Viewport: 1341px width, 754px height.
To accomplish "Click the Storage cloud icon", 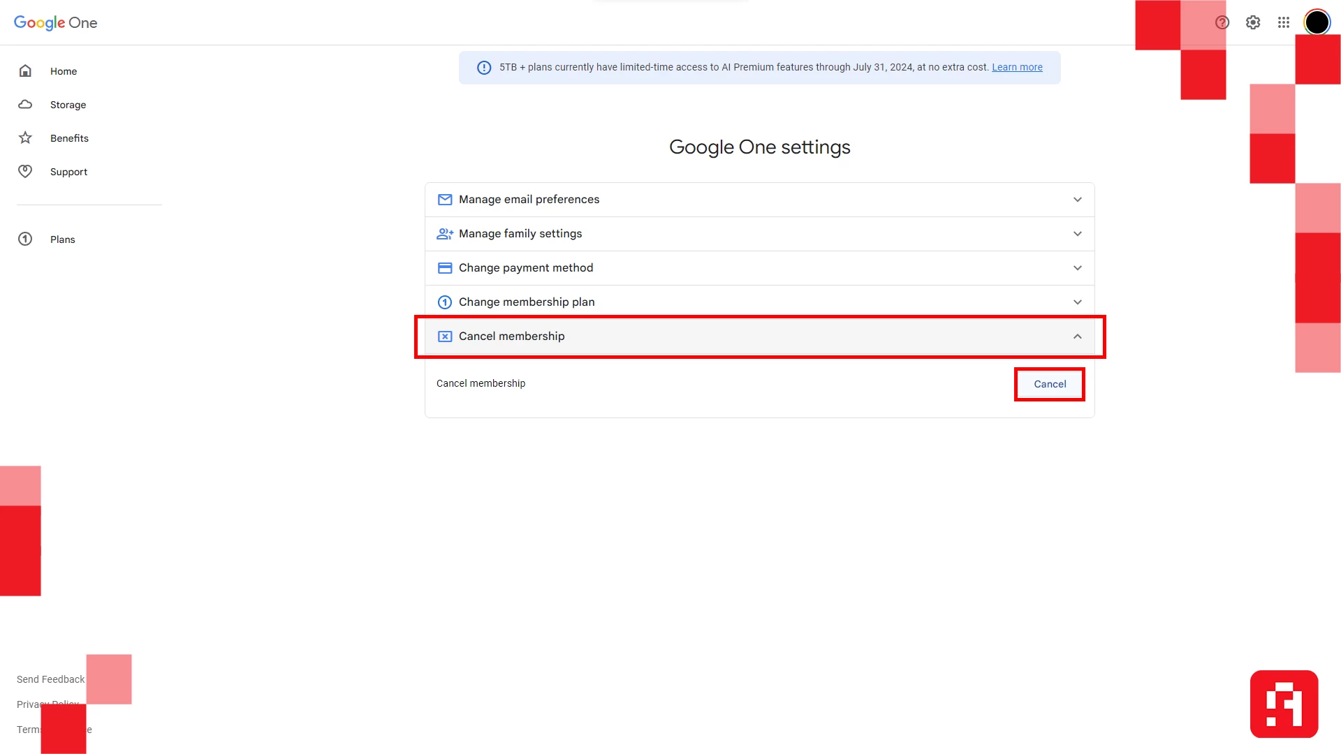I will coord(25,104).
